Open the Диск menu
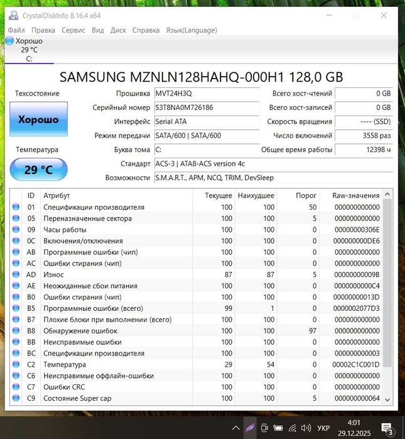Viewport: 405px width, 439px height. click(x=118, y=30)
